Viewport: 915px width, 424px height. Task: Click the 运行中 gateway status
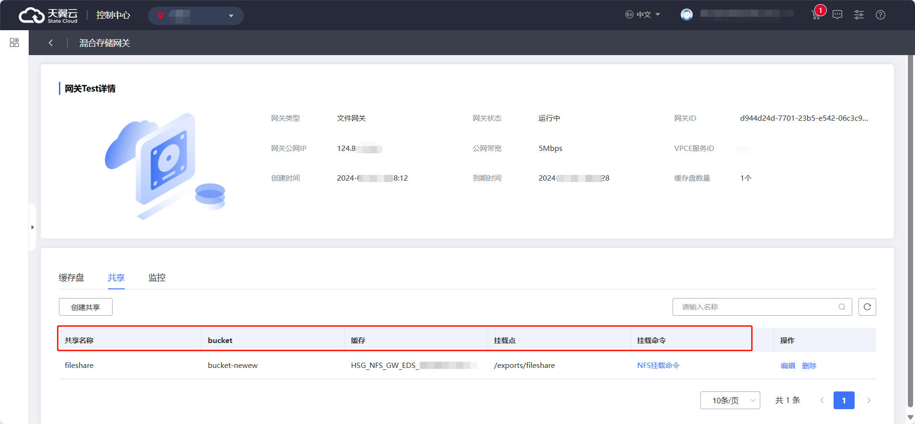pos(549,118)
